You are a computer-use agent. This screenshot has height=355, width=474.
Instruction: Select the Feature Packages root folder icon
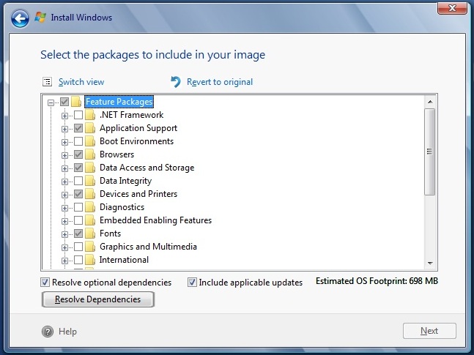pyautogui.click(x=76, y=102)
